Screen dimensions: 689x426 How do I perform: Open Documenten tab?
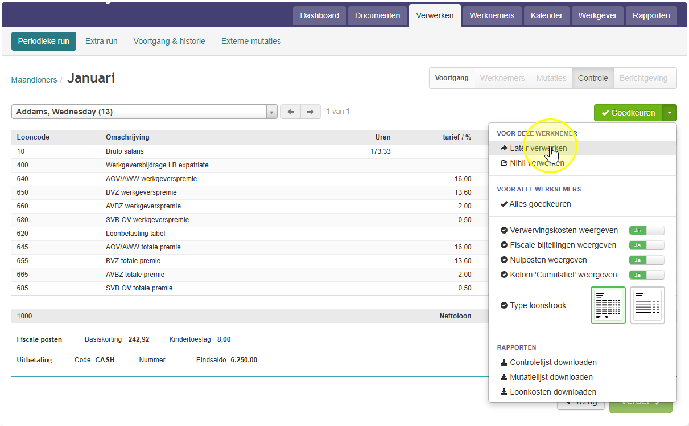pyautogui.click(x=378, y=15)
